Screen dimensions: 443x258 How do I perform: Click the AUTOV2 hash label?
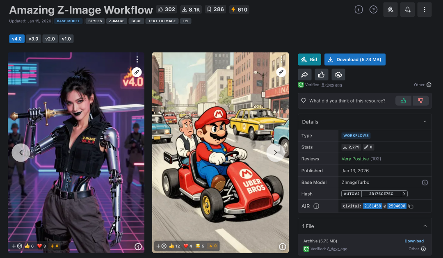352,194
